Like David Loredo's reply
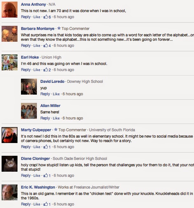 56,94
